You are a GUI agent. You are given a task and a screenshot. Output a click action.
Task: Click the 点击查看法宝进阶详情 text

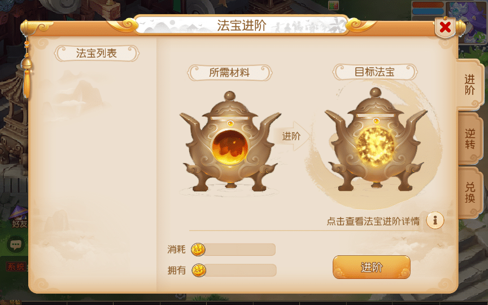(373, 221)
